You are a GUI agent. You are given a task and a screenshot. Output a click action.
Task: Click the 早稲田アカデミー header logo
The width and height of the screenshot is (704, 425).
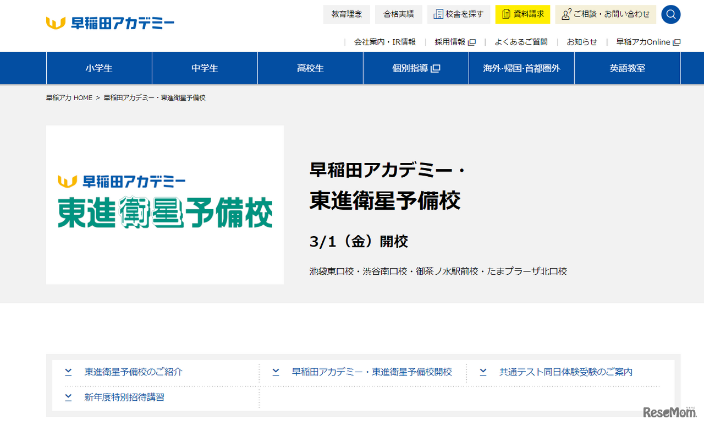coord(109,22)
